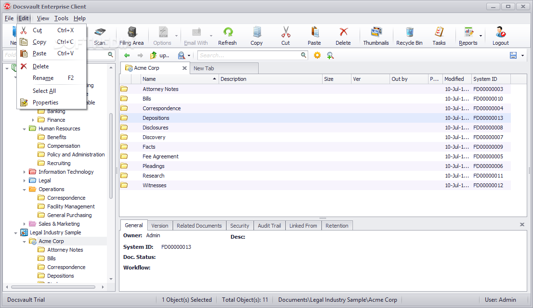Select Policy and Administration in folder tree
The width and height of the screenshot is (533, 308).
pos(76,154)
